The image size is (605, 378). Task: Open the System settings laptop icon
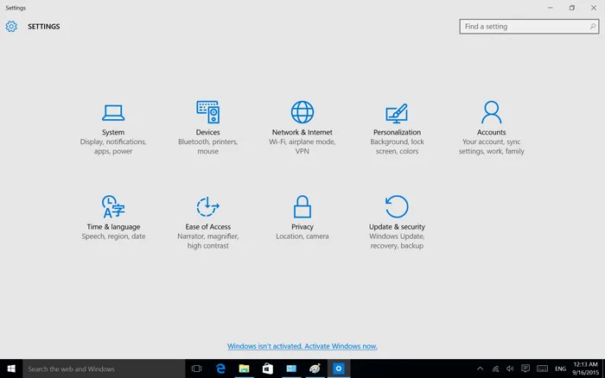tap(113, 112)
